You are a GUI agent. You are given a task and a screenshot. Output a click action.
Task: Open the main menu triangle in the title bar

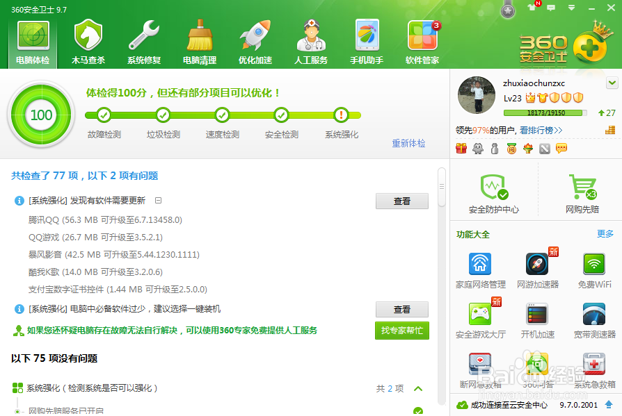pyautogui.click(x=572, y=8)
